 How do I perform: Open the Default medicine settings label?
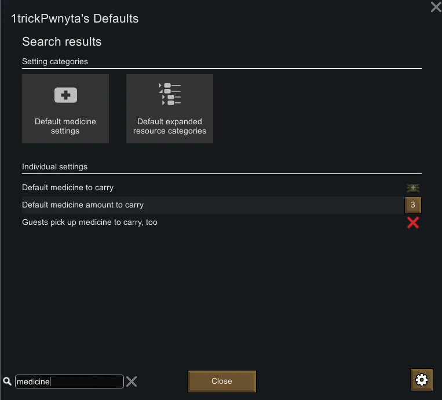click(x=65, y=126)
